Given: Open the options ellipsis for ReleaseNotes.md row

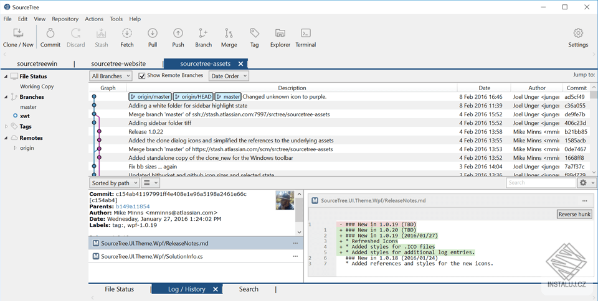Looking at the screenshot, I should 295,243.
